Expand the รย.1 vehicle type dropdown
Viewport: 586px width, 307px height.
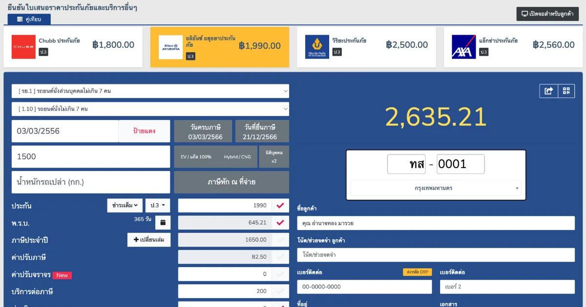(x=150, y=91)
